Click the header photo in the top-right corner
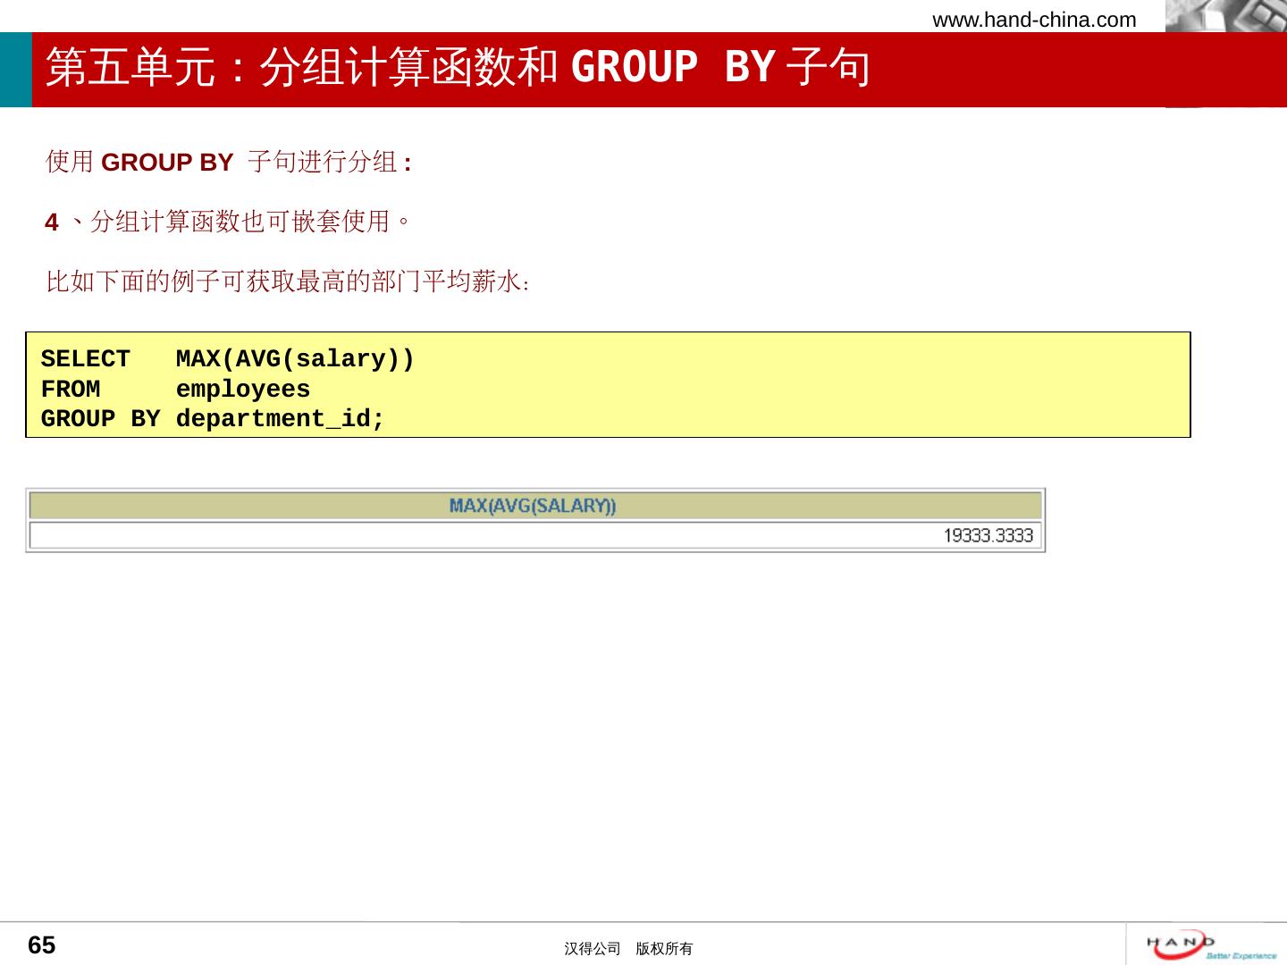Viewport: 1287px width, 965px height. (1226, 16)
